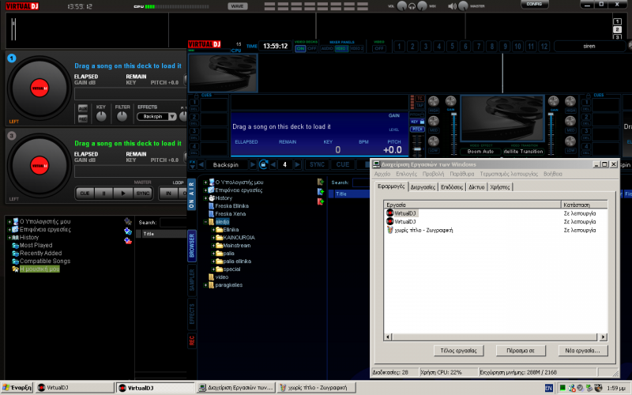Click Νέα εργασία... button
The width and height of the screenshot is (632, 395).
582,351
